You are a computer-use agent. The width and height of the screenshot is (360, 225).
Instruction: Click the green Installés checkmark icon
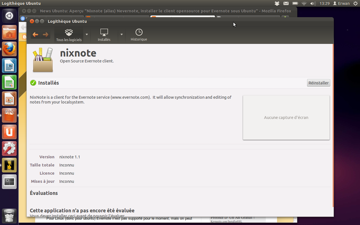click(33, 83)
